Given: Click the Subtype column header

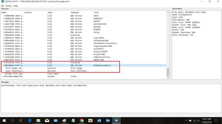Looking at the screenshot, I should pyautogui.click(x=75, y=12).
